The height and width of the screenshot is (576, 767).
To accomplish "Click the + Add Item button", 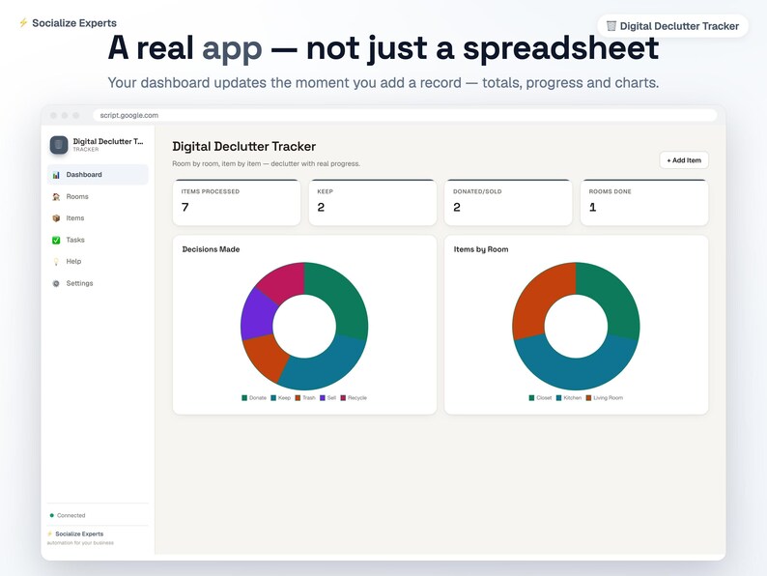I will point(684,160).
